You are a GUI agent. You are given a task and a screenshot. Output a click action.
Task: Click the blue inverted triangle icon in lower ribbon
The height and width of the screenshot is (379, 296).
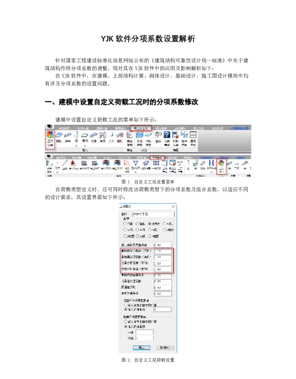[136, 163]
